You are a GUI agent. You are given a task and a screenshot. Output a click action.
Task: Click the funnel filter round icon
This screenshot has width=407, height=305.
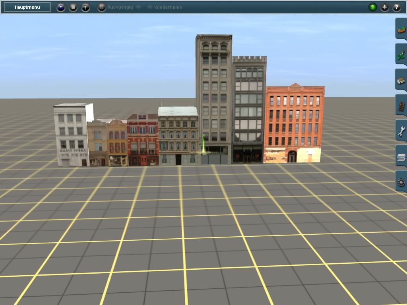[x=85, y=7]
